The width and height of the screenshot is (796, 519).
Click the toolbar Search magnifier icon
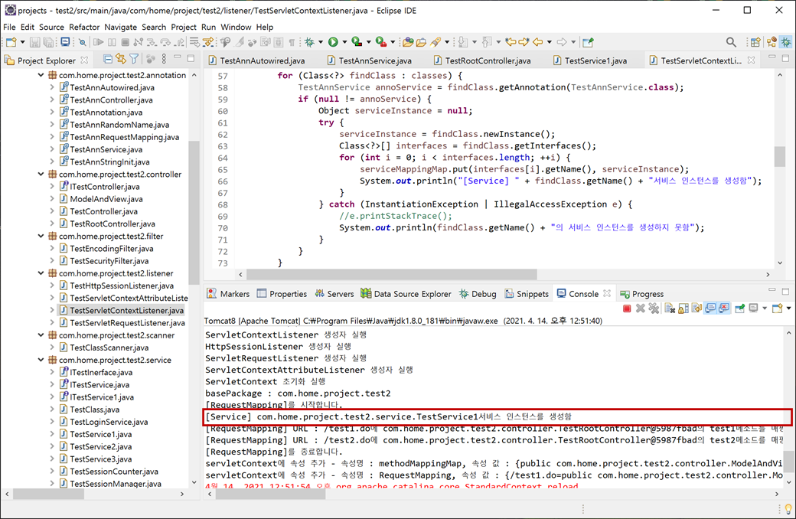731,42
